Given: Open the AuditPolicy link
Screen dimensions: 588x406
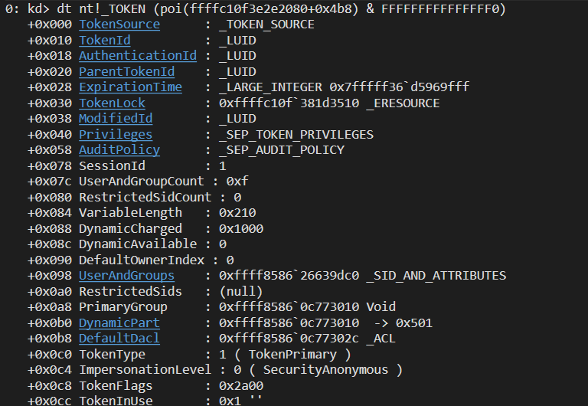Looking at the screenshot, I should (x=119, y=150).
